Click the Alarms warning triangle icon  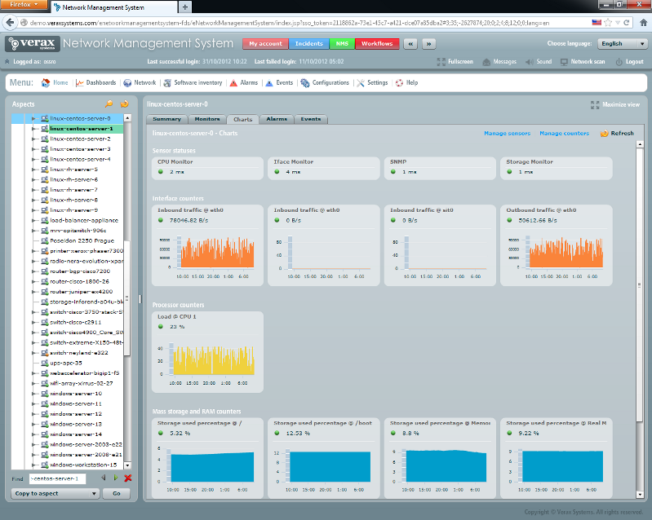coord(233,82)
